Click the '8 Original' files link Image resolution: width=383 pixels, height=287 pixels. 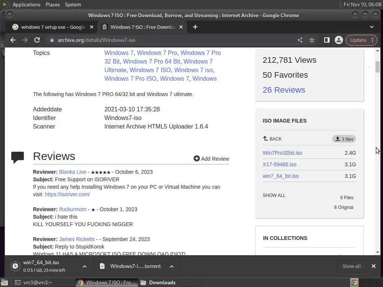point(344,207)
